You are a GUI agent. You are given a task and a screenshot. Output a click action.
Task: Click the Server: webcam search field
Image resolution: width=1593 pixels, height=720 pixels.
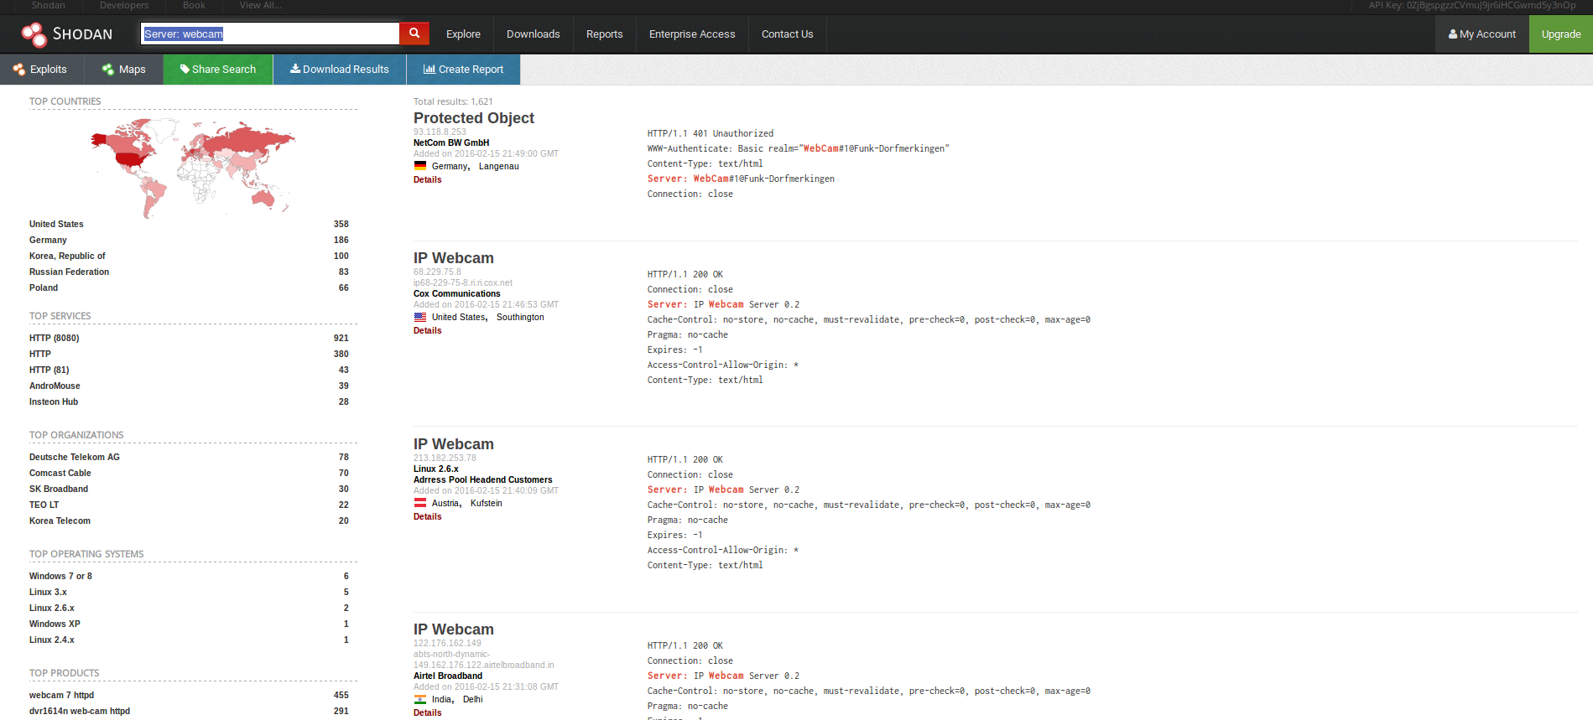269,34
